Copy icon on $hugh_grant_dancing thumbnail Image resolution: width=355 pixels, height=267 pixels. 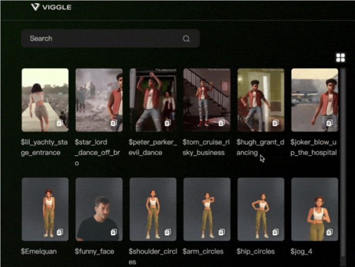[275, 123]
